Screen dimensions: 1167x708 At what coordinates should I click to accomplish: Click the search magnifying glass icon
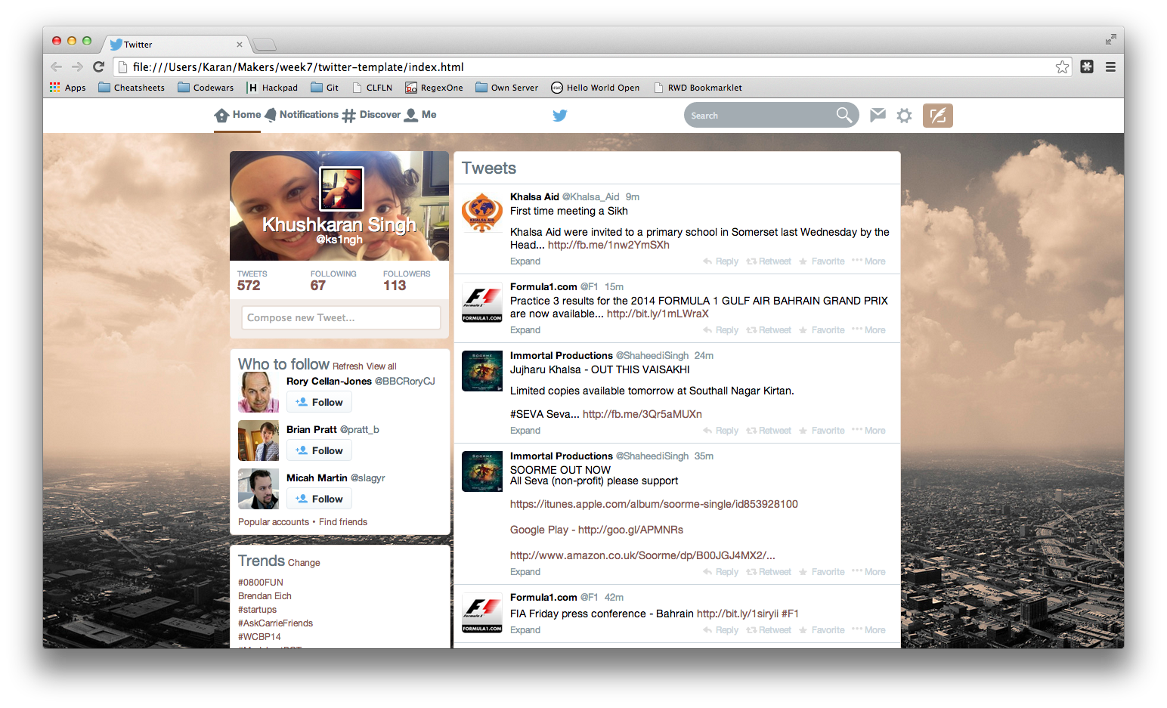click(x=844, y=115)
